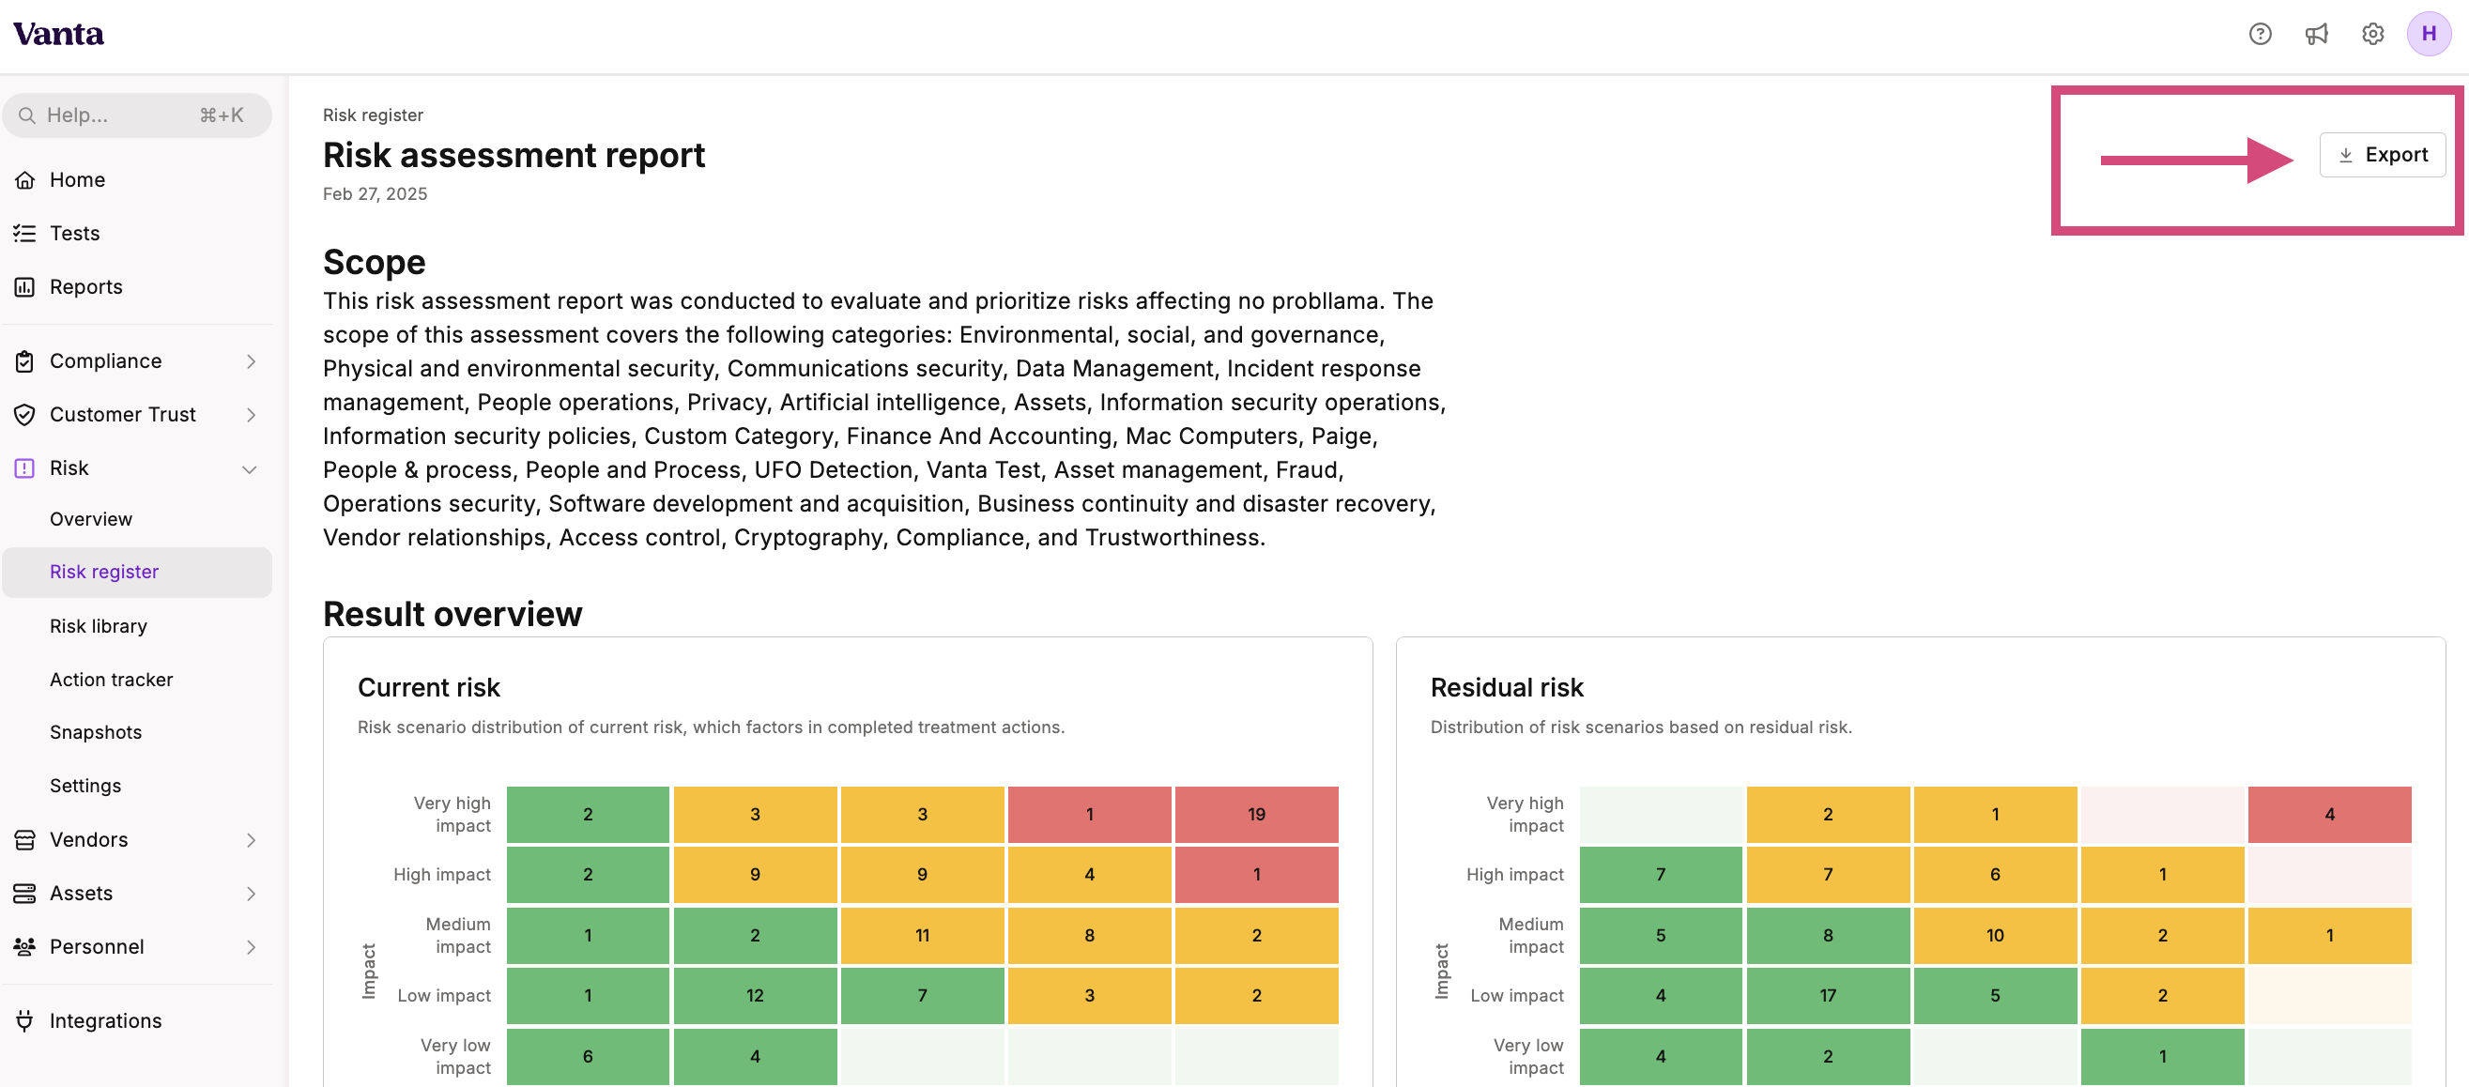
Task: Open the Risk library page
Action: tap(99, 626)
